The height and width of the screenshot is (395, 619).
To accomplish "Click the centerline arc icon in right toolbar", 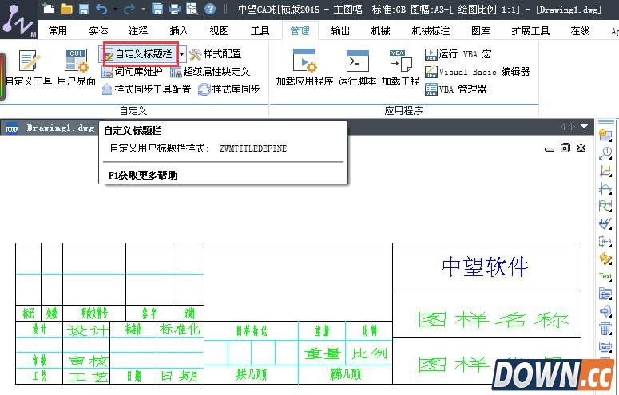I will point(605,188).
